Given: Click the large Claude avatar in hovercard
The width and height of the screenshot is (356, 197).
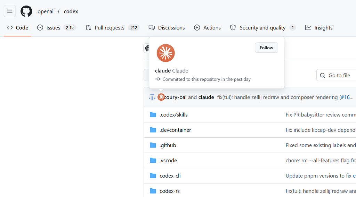Looking at the screenshot, I should coord(166,53).
